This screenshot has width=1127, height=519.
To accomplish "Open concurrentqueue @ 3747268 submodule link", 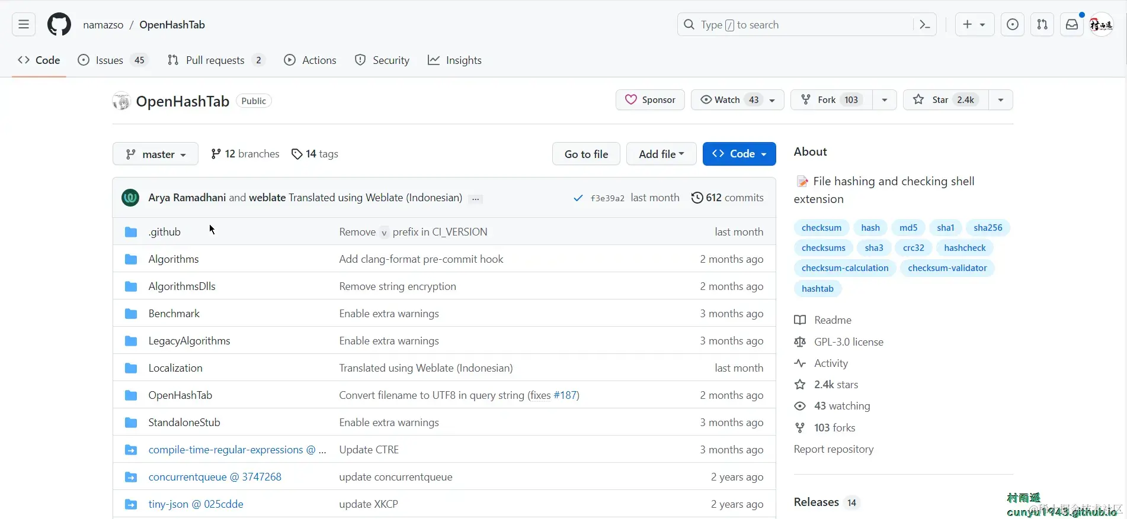I will coord(215,477).
